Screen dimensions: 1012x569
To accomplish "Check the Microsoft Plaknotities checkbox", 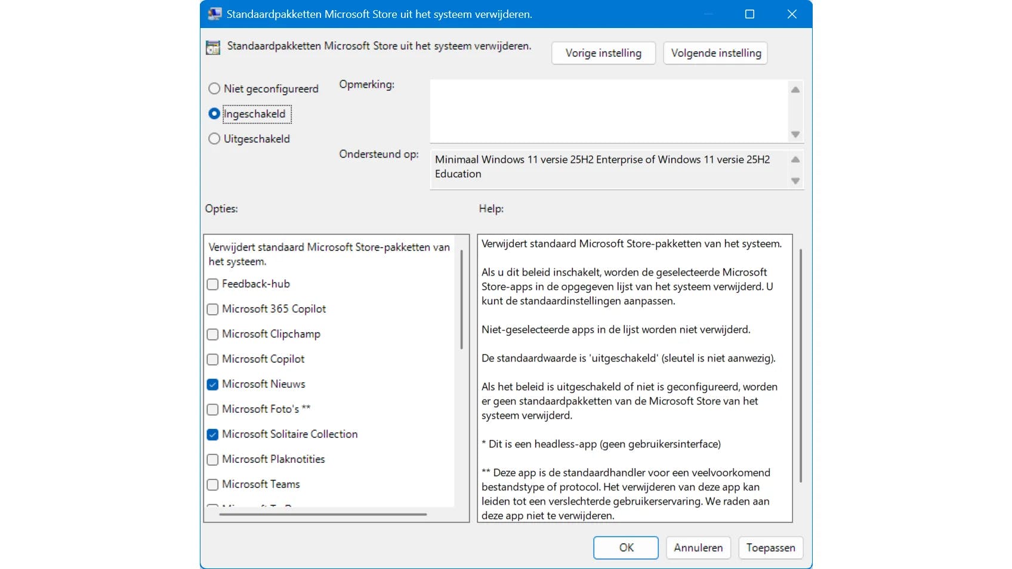I will click(212, 460).
